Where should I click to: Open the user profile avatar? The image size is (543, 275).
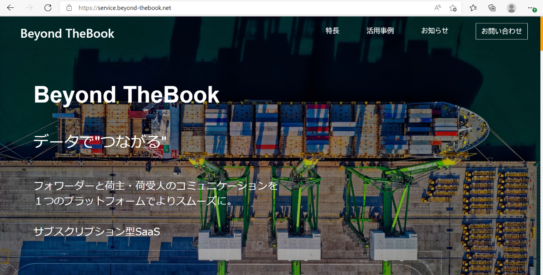(x=511, y=8)
